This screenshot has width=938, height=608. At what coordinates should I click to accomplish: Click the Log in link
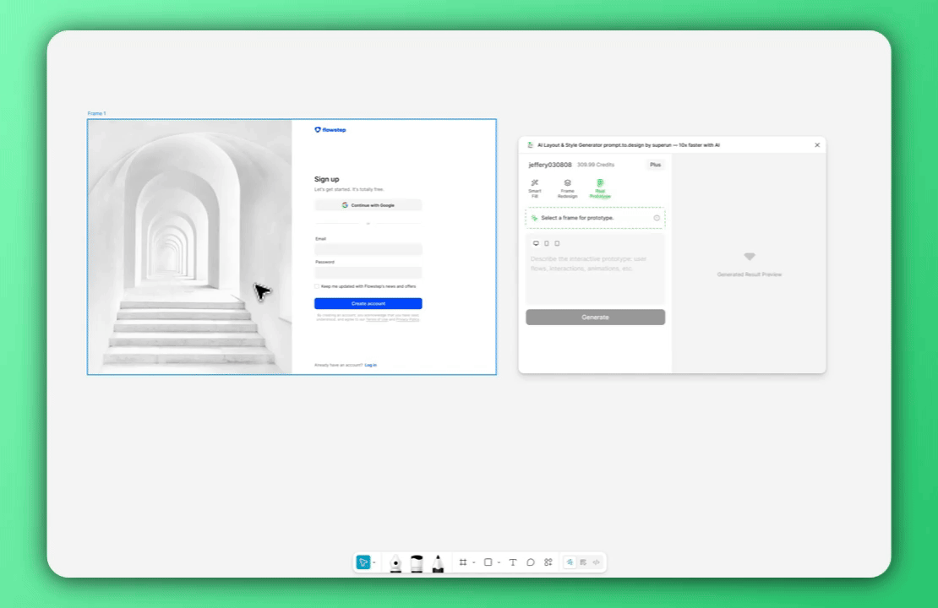click(x=370, y=365)
